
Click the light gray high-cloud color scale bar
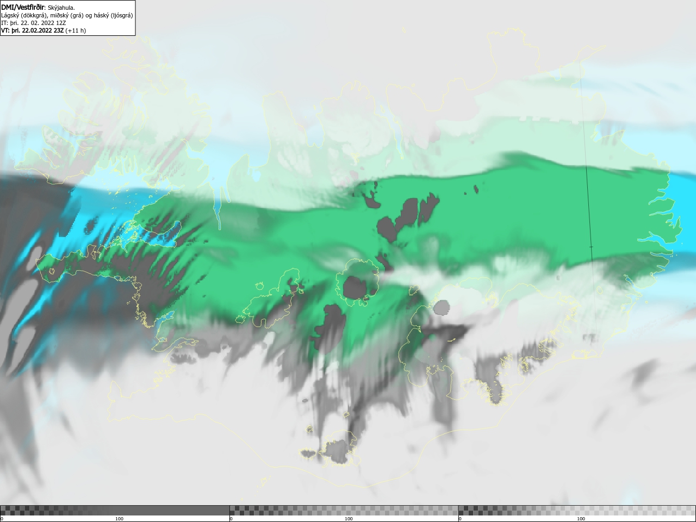click(x=577, y=511)
